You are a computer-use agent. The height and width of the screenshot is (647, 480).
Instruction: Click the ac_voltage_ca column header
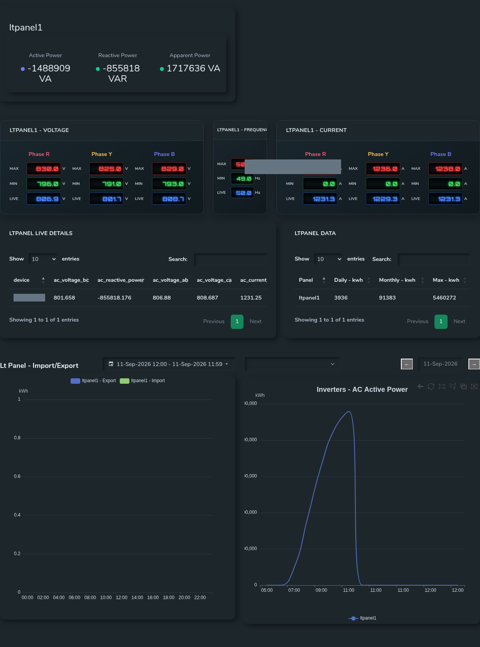tap(214, 280)
